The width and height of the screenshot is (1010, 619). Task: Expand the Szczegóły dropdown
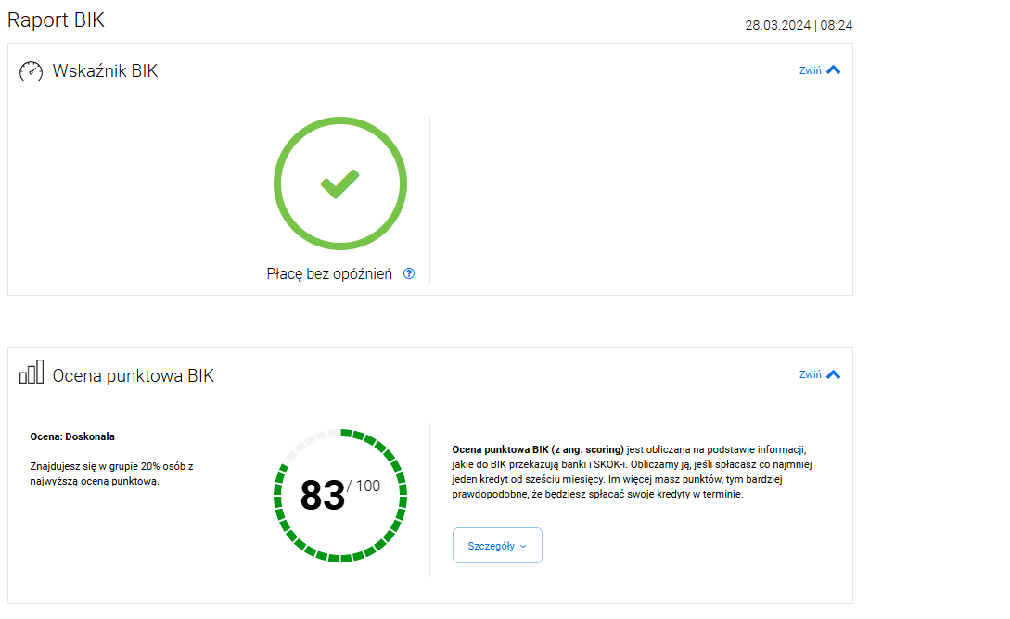(496, 546)
